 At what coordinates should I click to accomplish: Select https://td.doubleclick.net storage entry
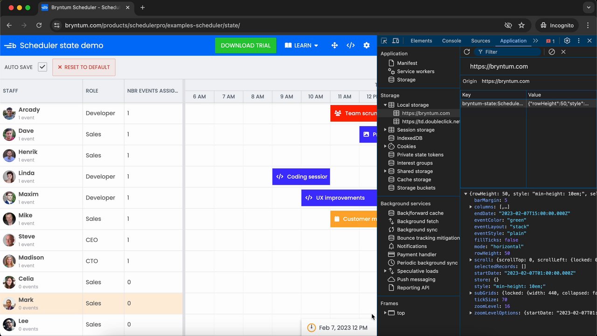[x=427, y=122]
